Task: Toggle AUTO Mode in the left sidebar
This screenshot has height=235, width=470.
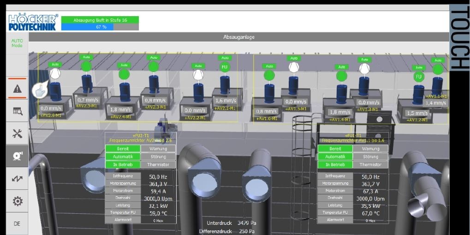Action: (17, 43)
